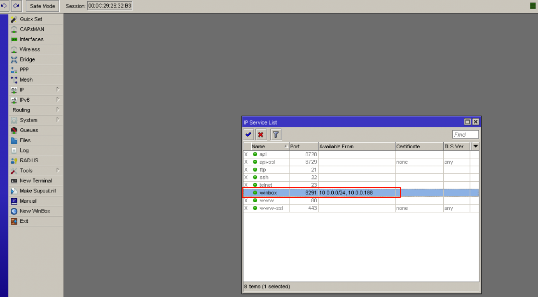This screenshot has height=297, width=538.
Task: Sort by Available From column header
Action: pyautogui.click(x=357, y=146)
